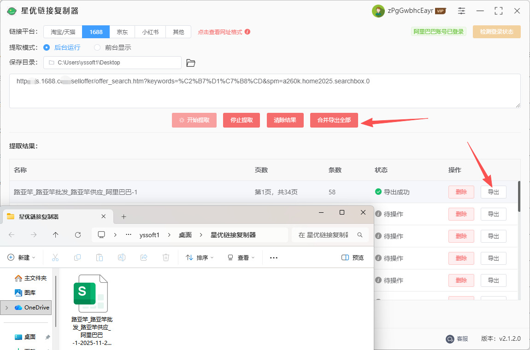Click the VIP badge
The width and height of the screenshot is (530, 350).
click(440, 11)
